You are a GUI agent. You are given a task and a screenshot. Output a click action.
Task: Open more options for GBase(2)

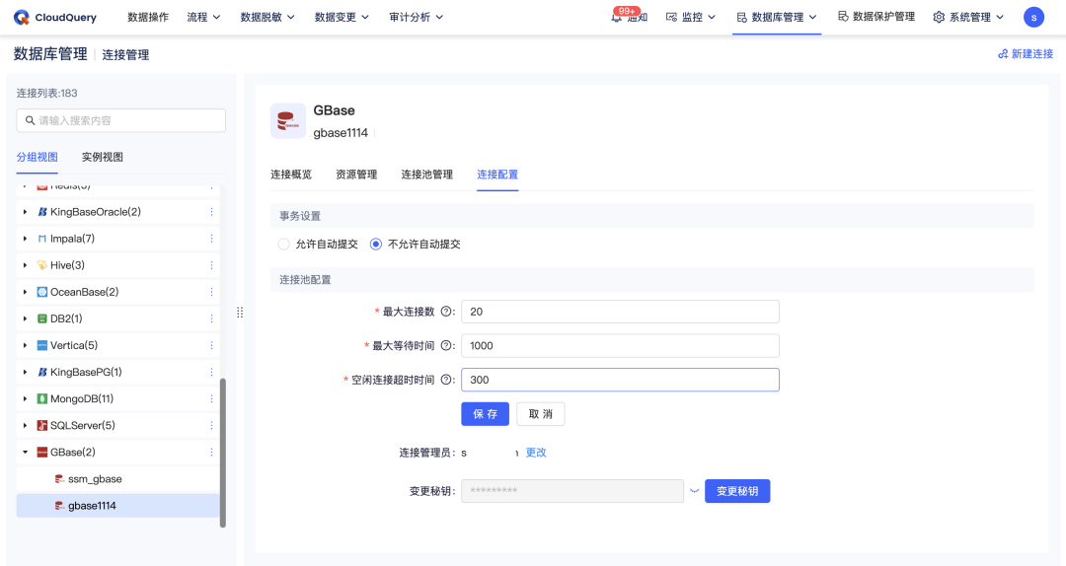click(x=211, y=452)
